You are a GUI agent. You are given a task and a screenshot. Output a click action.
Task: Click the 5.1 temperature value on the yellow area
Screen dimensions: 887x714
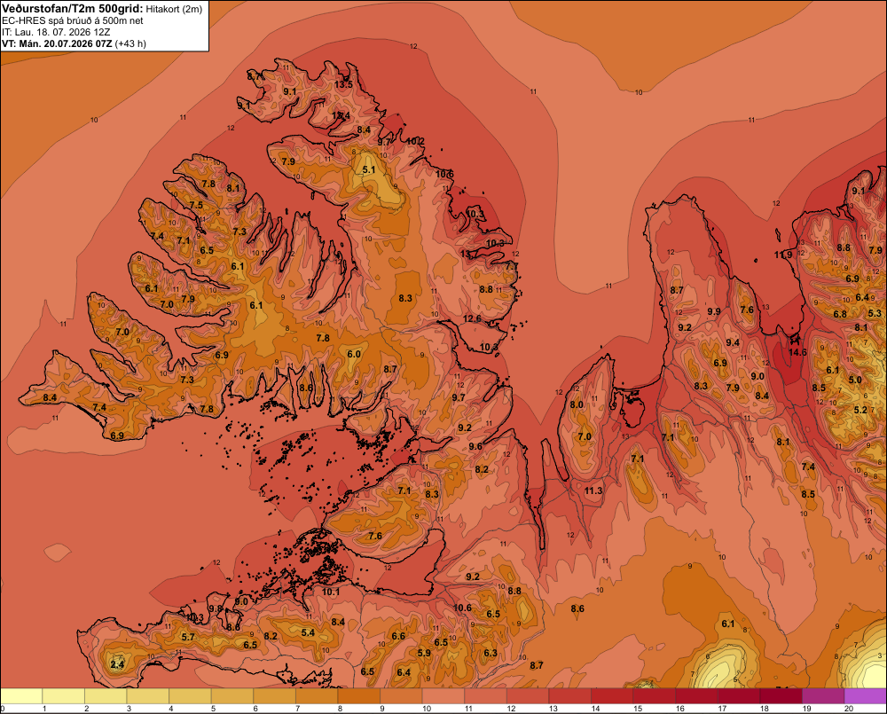click(x=368, y=169)
